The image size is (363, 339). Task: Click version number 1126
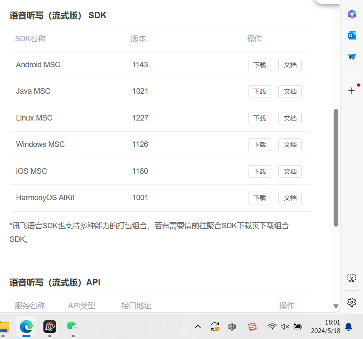click(140, 144)
